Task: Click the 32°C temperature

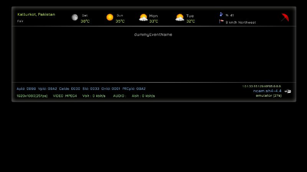Action: [x=190, y=21]
